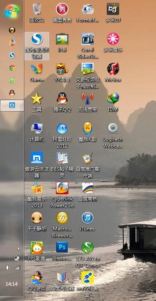Open the Game desktop icon

click(x=37, y=73)
